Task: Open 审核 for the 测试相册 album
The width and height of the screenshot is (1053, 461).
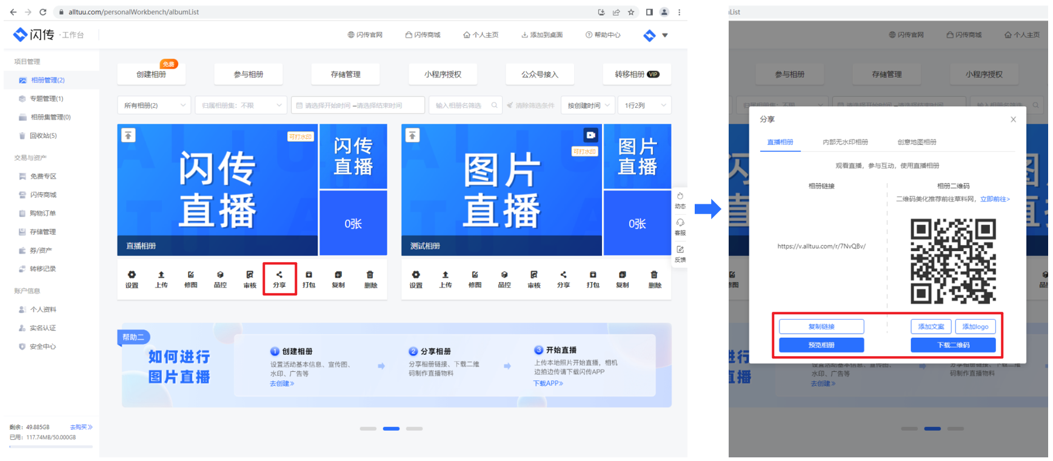Action: (534, 279)
